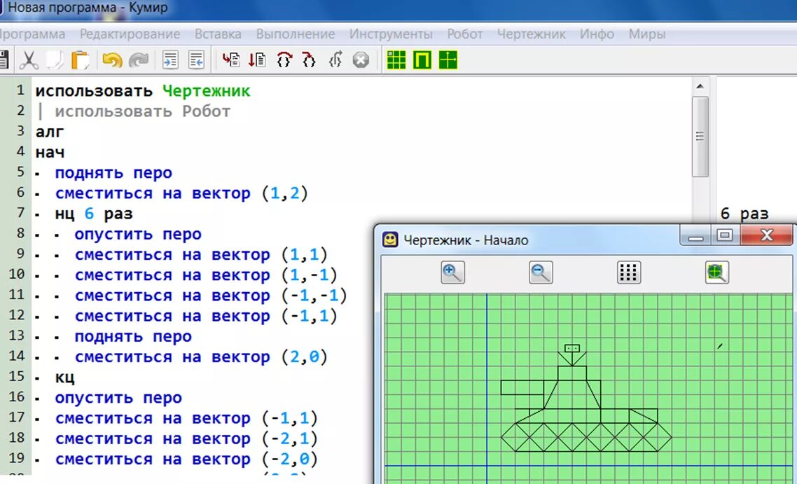Click the Cut scissors icon
This screenshot has height=484, width=797.
tap(29, 60)
